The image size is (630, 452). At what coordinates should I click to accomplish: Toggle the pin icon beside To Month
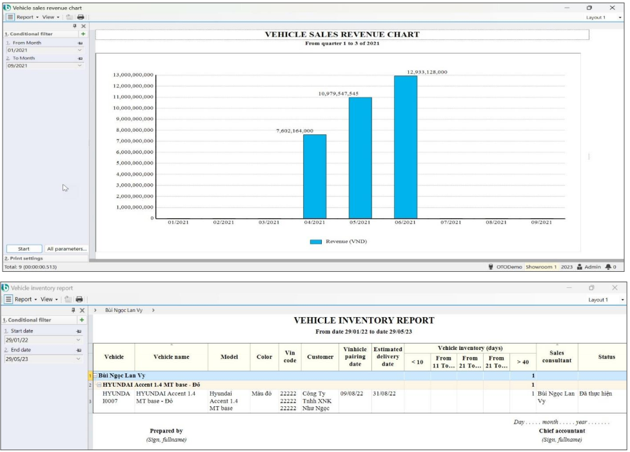(80, 58)
